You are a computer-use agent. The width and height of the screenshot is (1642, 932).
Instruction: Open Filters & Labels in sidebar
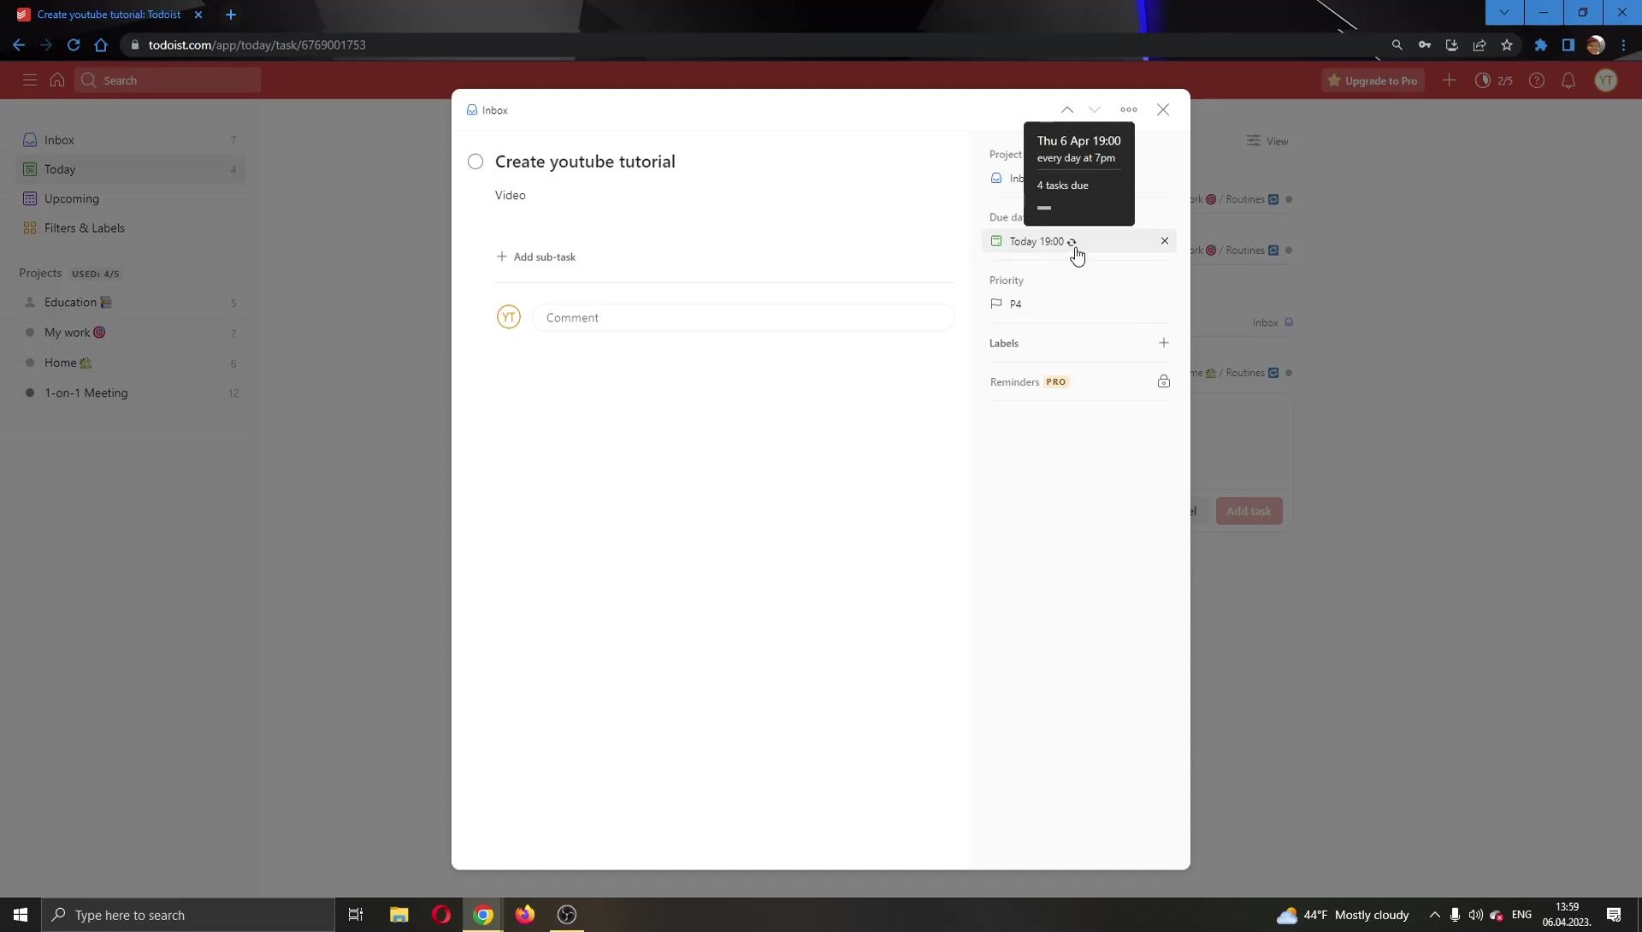tap(130, 228)
